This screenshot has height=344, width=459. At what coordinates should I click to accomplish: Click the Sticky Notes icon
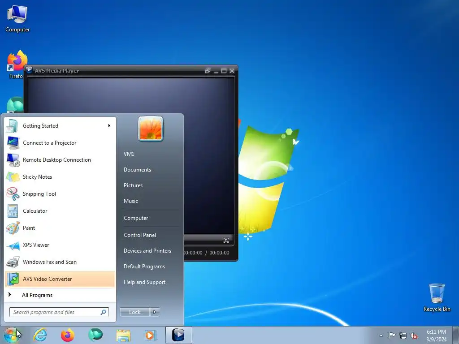click(x=13, y=176)
